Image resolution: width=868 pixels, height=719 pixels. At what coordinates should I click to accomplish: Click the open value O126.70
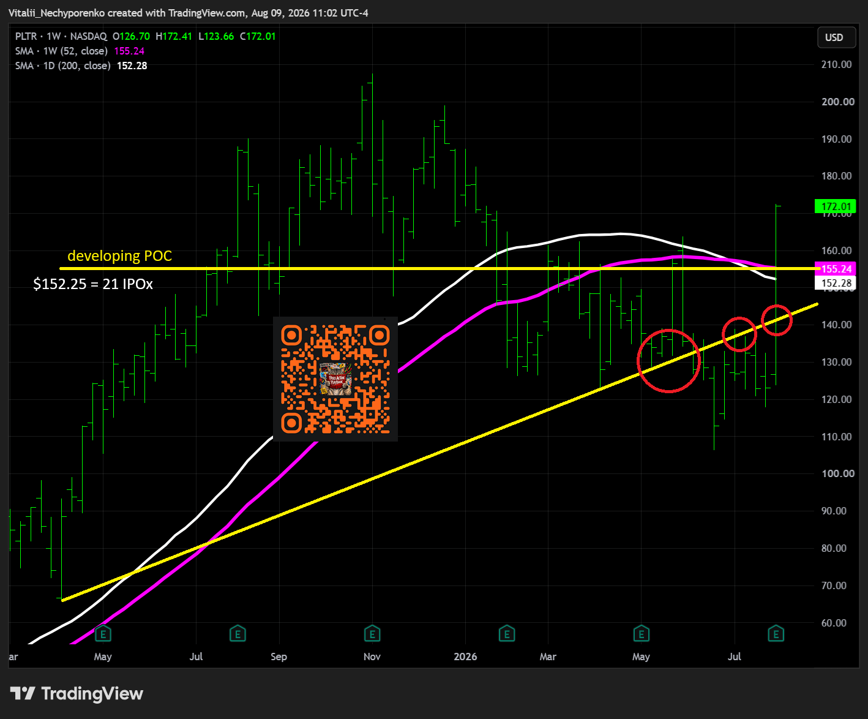[x=131, y=36]
